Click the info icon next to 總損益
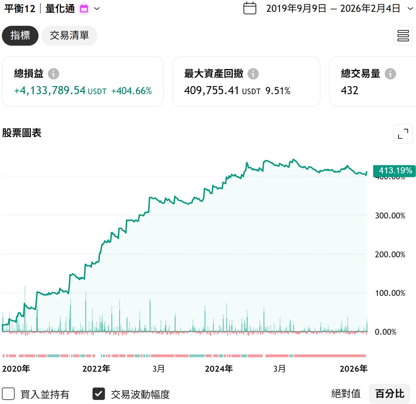Screen dimensions: 416x404 (x=53, y=74)
